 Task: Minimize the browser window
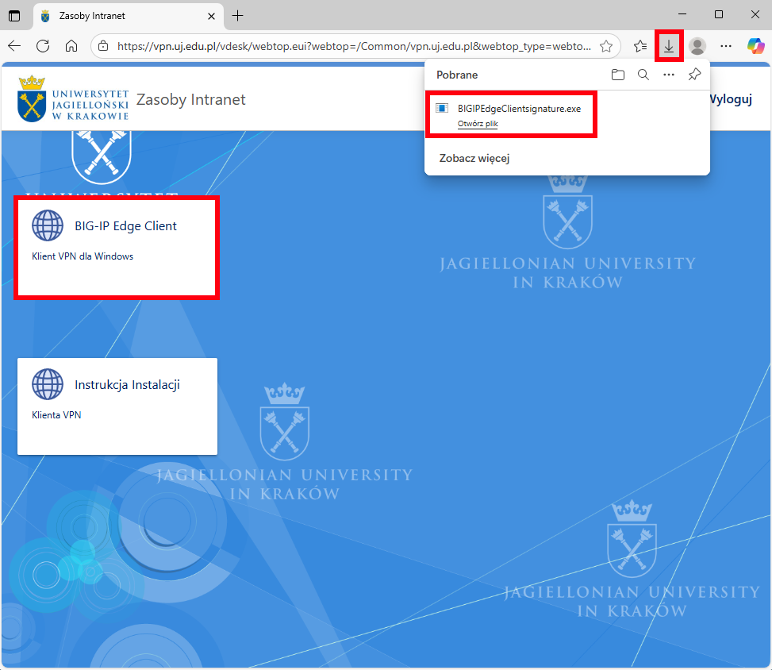[x=682, y=15]
